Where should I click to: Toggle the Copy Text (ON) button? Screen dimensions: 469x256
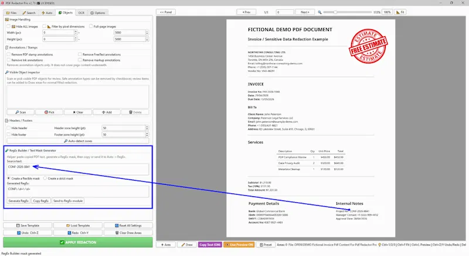[210, 245]
